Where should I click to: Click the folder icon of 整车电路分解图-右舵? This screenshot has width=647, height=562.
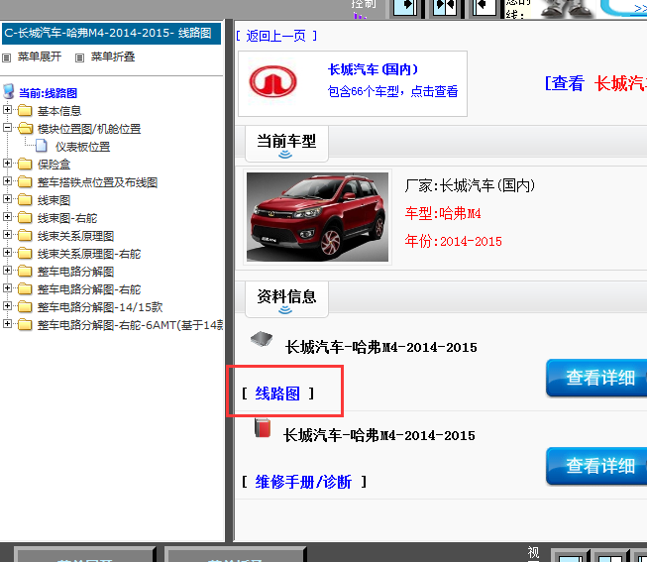click(x=25, y=288)
